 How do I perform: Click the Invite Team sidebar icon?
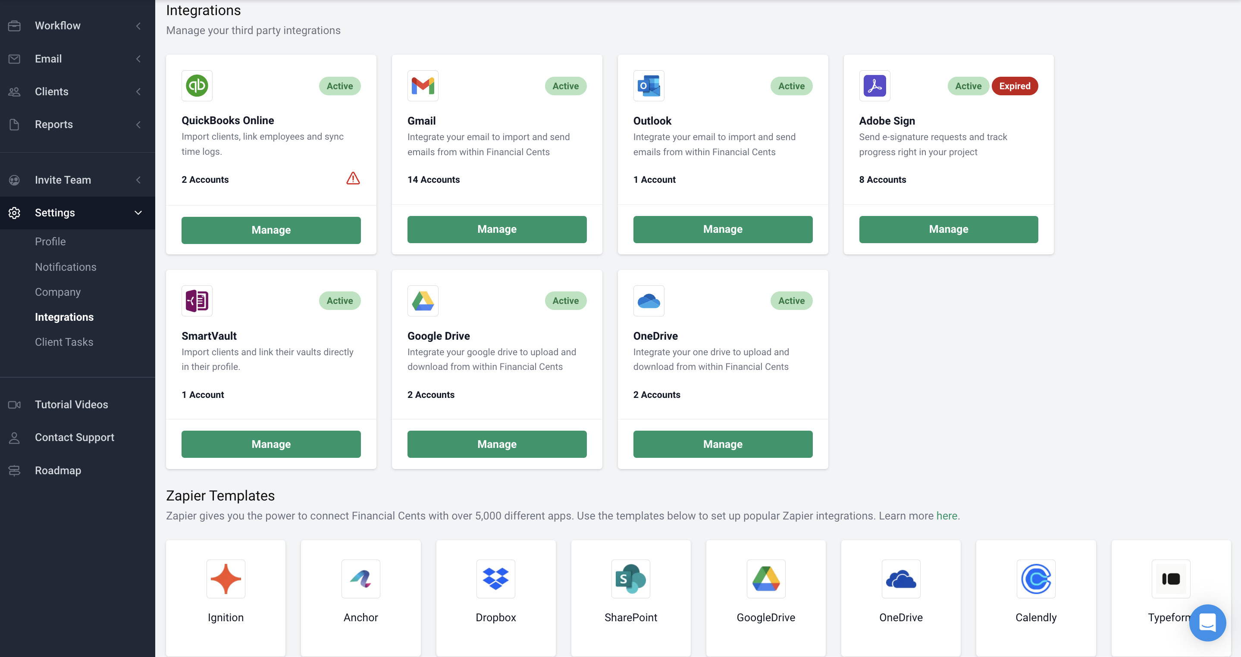point(15,180)
